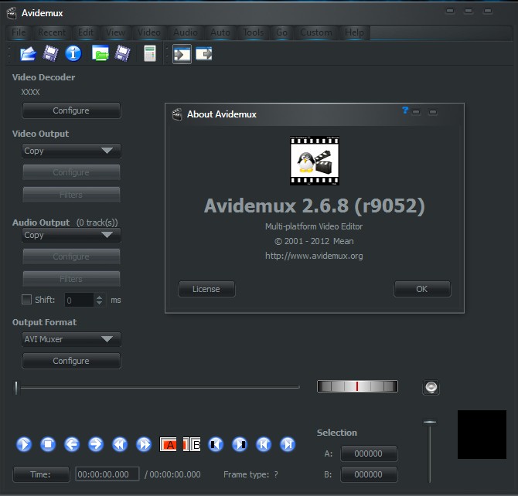Increase the audio shift value spinner
Viewport: 518px width, 496px height.
pos(99,297)
